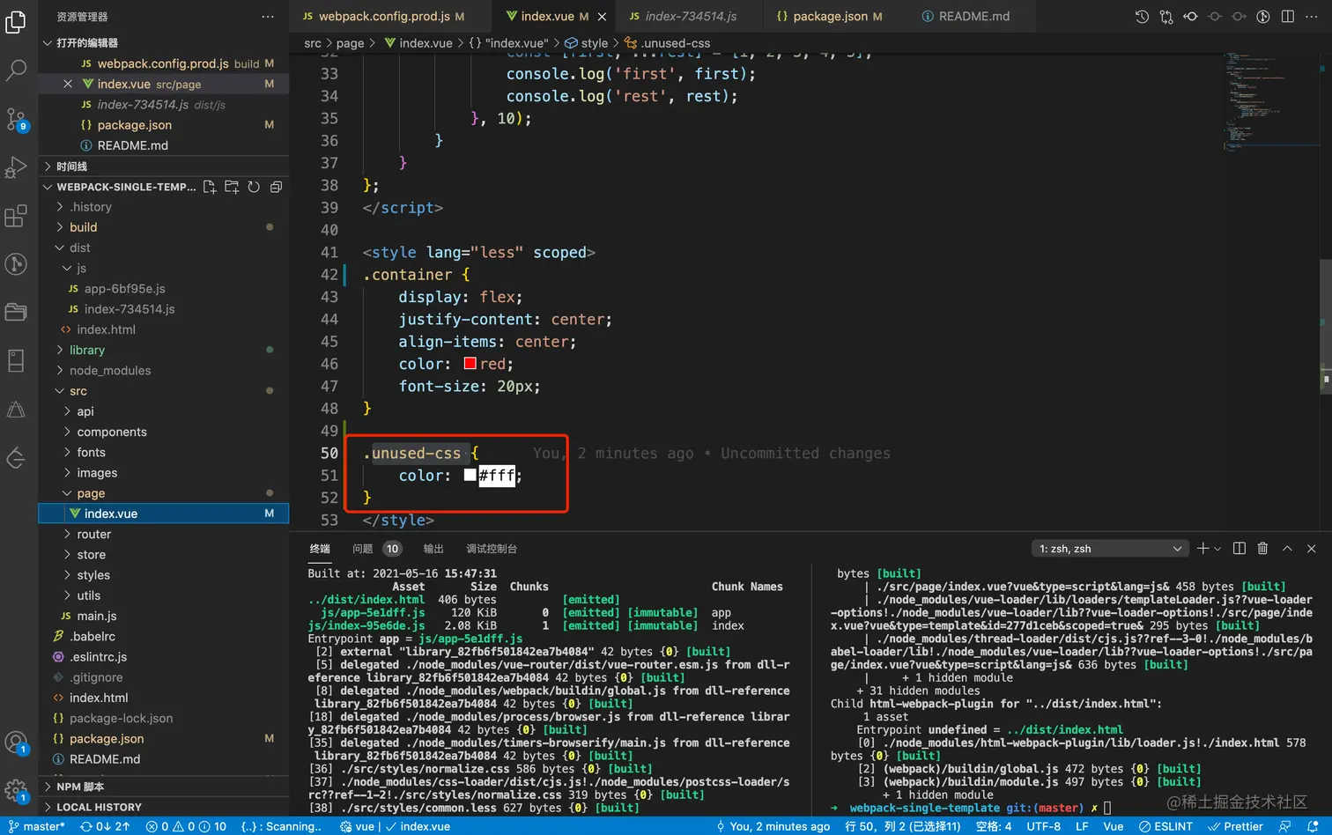The width and height of the screenshot is (1332, 835).
Task: Open the Accounts icon in activity bar
Action: pyautogui.click(x=16, y=743)
